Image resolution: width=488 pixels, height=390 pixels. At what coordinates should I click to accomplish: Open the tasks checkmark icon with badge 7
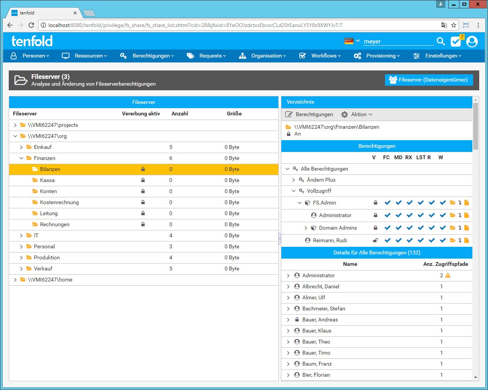(x=456, y=41)
